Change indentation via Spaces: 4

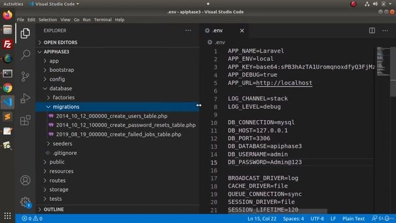pyautogui.click(x=293, y=219)
